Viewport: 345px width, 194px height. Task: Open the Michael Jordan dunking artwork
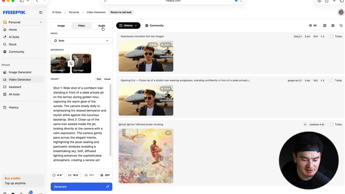[x=146, y=156]
